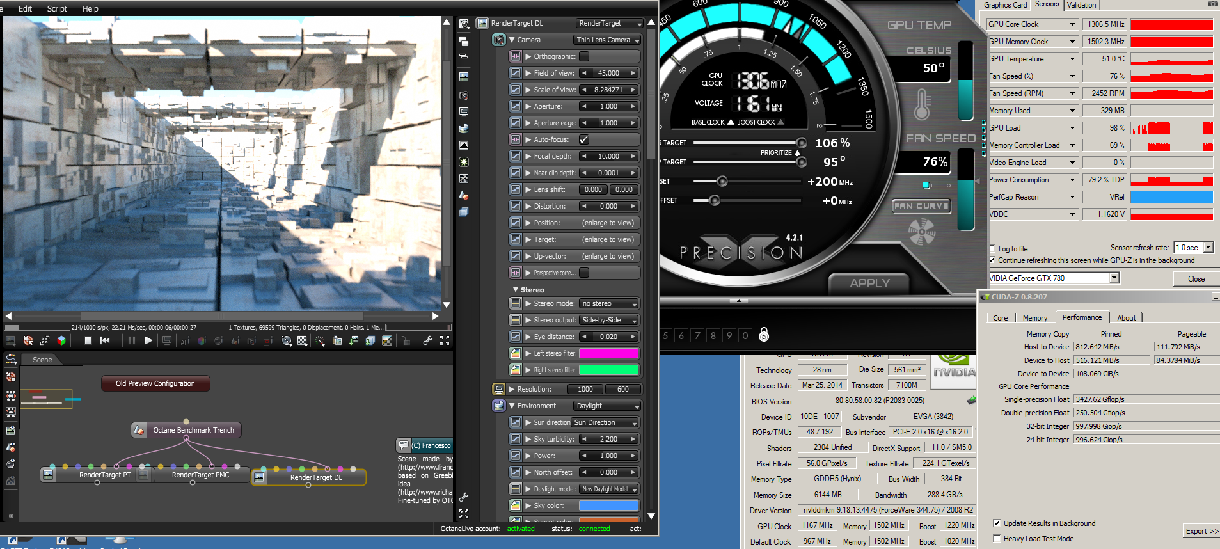Click the RenderTarget PT node icon

[x=48, y=475]
